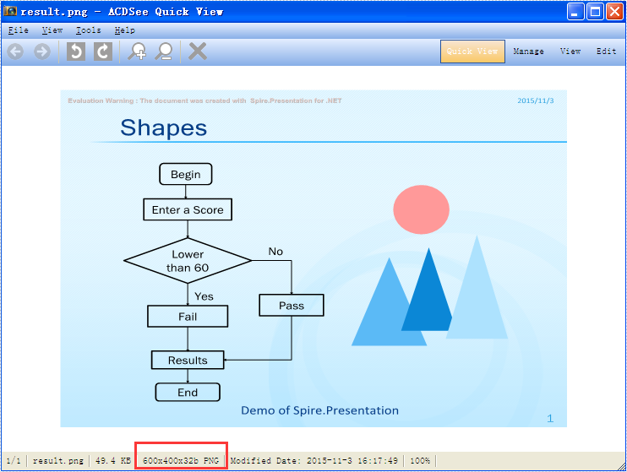Click the 100% zoom level in status bar

(420, 461)
